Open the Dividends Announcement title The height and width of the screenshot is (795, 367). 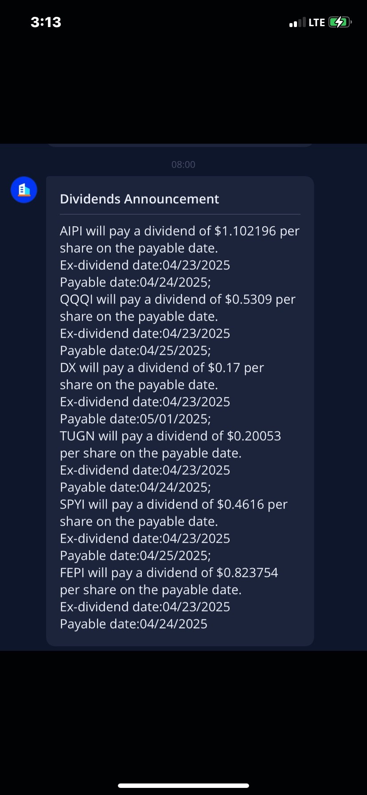pos(140,199)
